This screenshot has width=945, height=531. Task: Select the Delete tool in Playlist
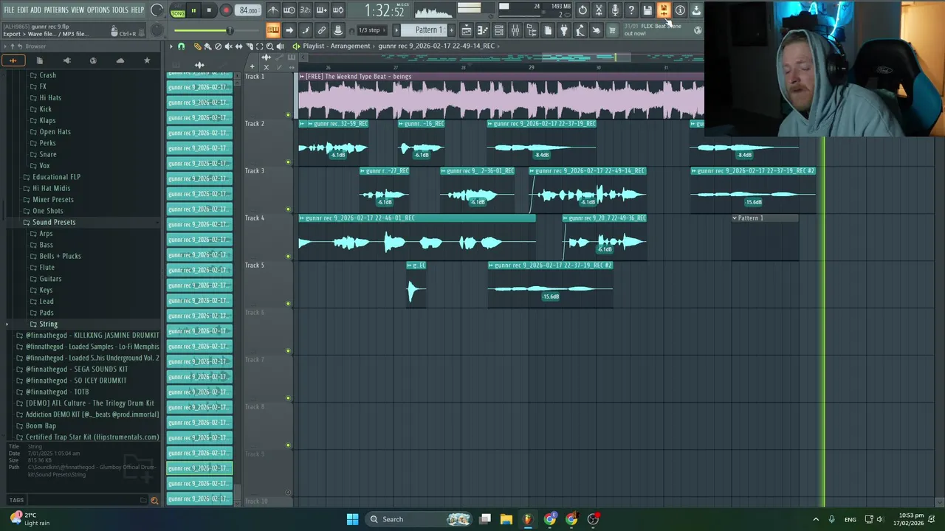218,46
